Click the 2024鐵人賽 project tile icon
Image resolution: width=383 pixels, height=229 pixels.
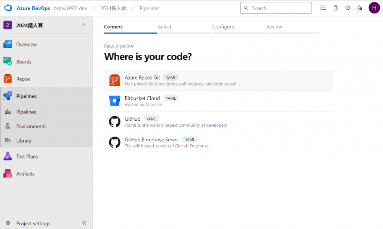pyautogui.click(x=7, y=25)
